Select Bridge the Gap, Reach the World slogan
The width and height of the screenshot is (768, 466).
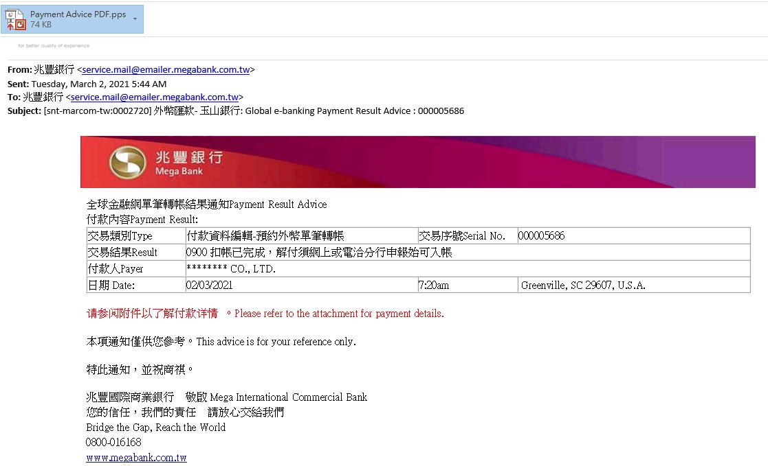click(x=156, y=428)
